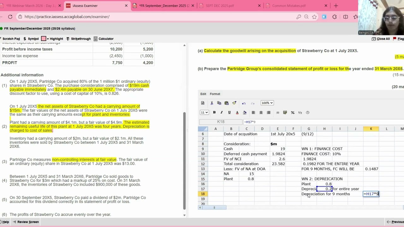
Task: Toggle Underline formatting in spreadsheet
Action: pyautogui.click(x=229, y=113)
